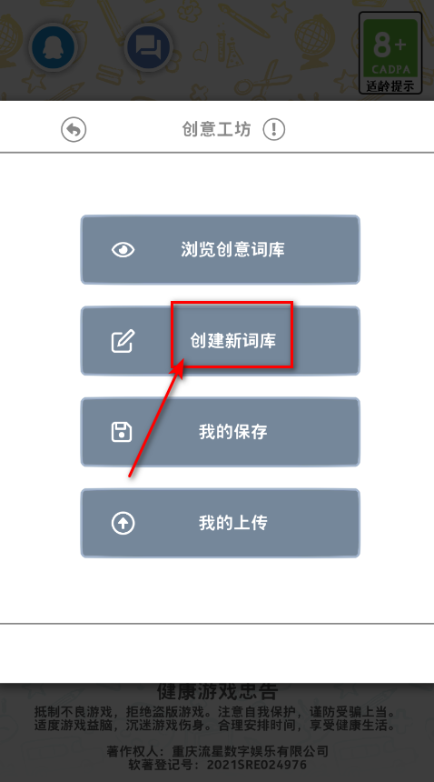The width and height of the screenshot is (434, 782).
Task: Go back using the return arrow icon
Action: [x=74, y=130]
